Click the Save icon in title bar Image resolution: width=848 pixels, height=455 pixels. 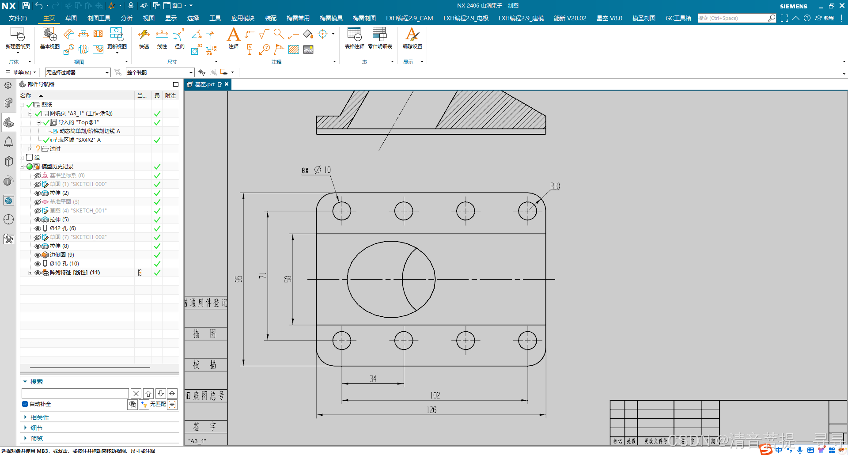point(26,6)
